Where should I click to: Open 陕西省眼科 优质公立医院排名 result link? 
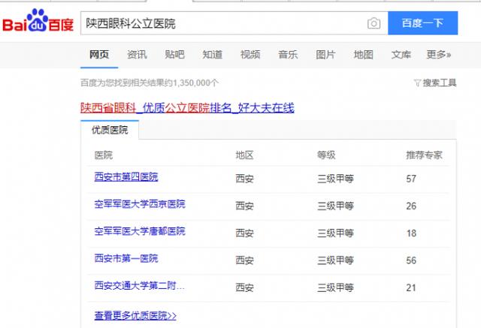coord(187,108)
